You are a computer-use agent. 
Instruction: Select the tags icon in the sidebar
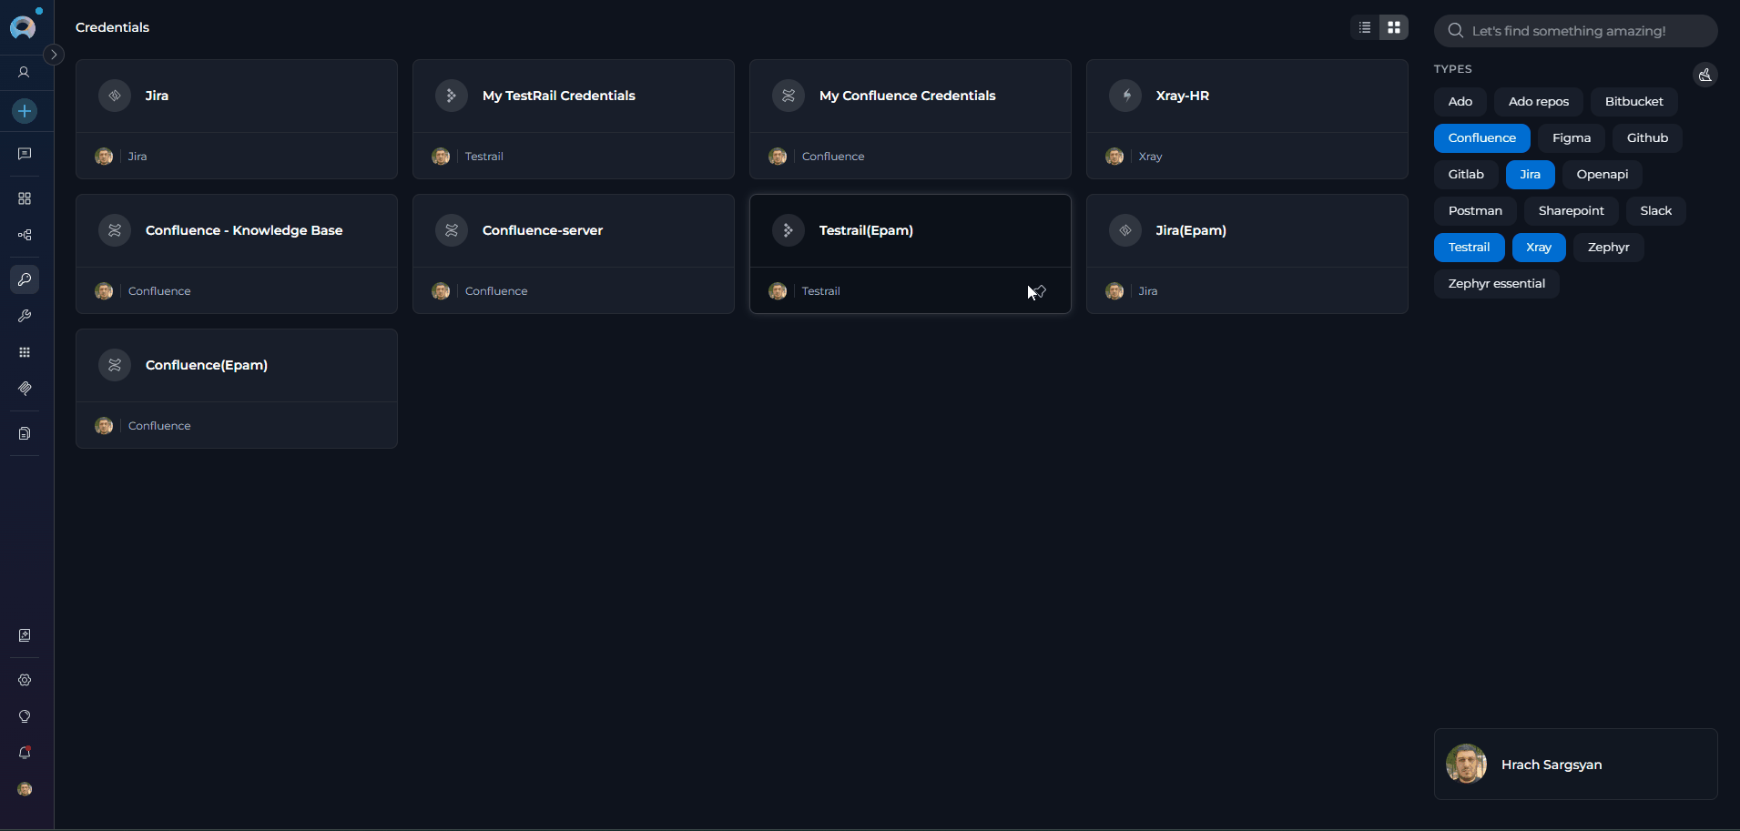25,389
